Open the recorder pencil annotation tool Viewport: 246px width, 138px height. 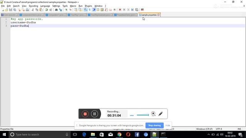[x=161, y=114]
